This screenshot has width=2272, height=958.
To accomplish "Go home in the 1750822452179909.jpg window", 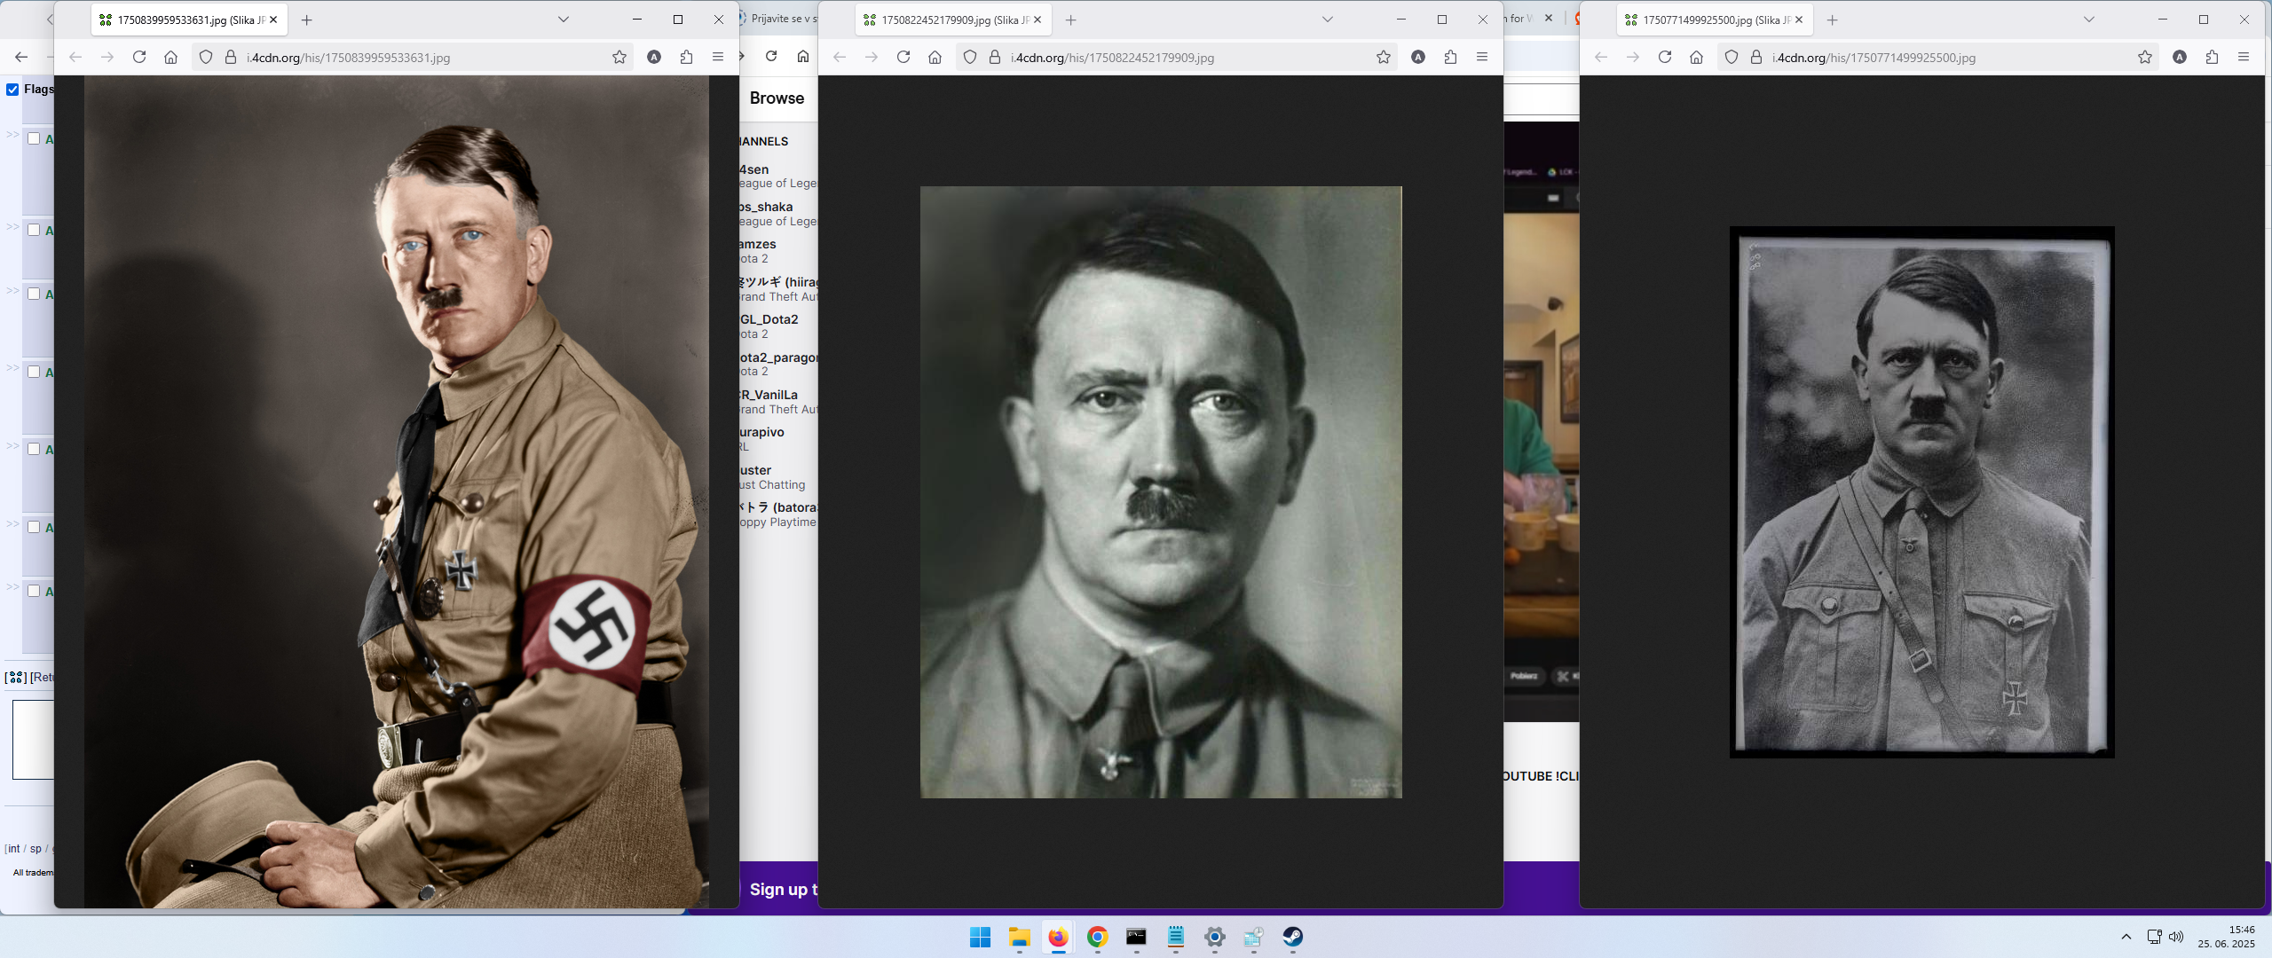I will [935, 57].
